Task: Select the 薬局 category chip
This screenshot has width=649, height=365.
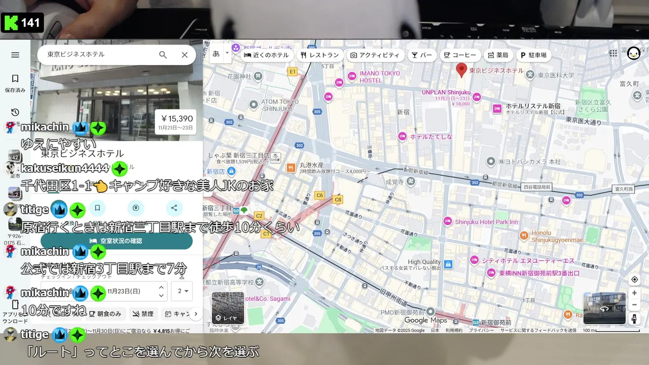Action: pyautogui.click(x=498, y=55)
